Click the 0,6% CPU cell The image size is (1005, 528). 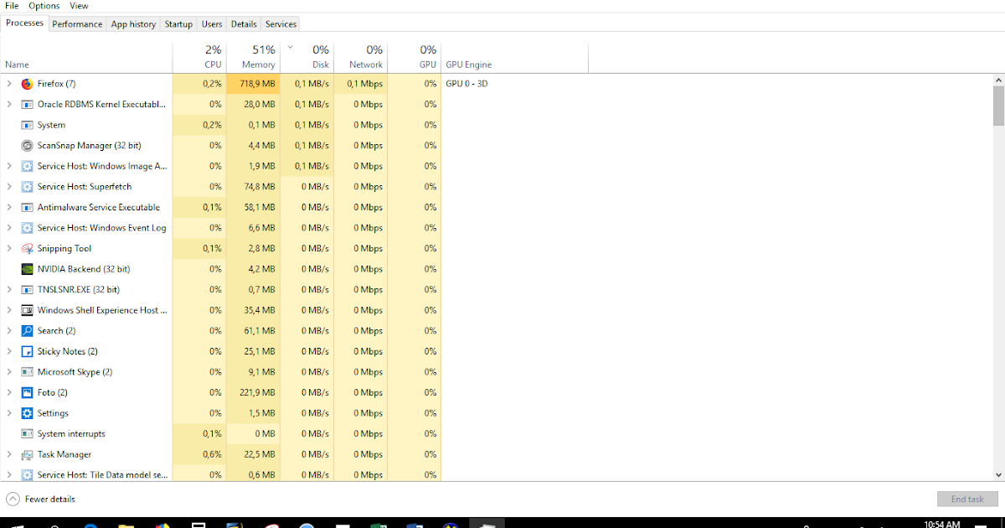coord(199,454)
